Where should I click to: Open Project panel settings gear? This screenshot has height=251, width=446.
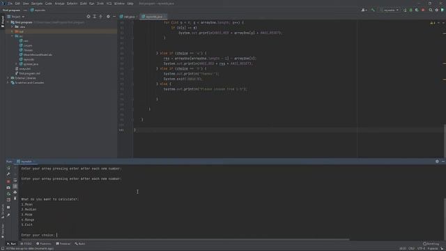pos(108,17)
